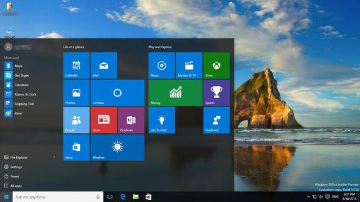
Task: Click the microphone icon in search box
Action: click(x=98, y=197)
